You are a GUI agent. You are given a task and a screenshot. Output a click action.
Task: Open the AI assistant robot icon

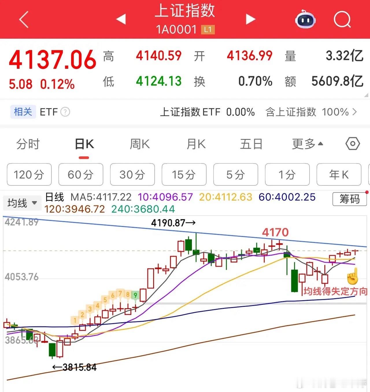306,20
